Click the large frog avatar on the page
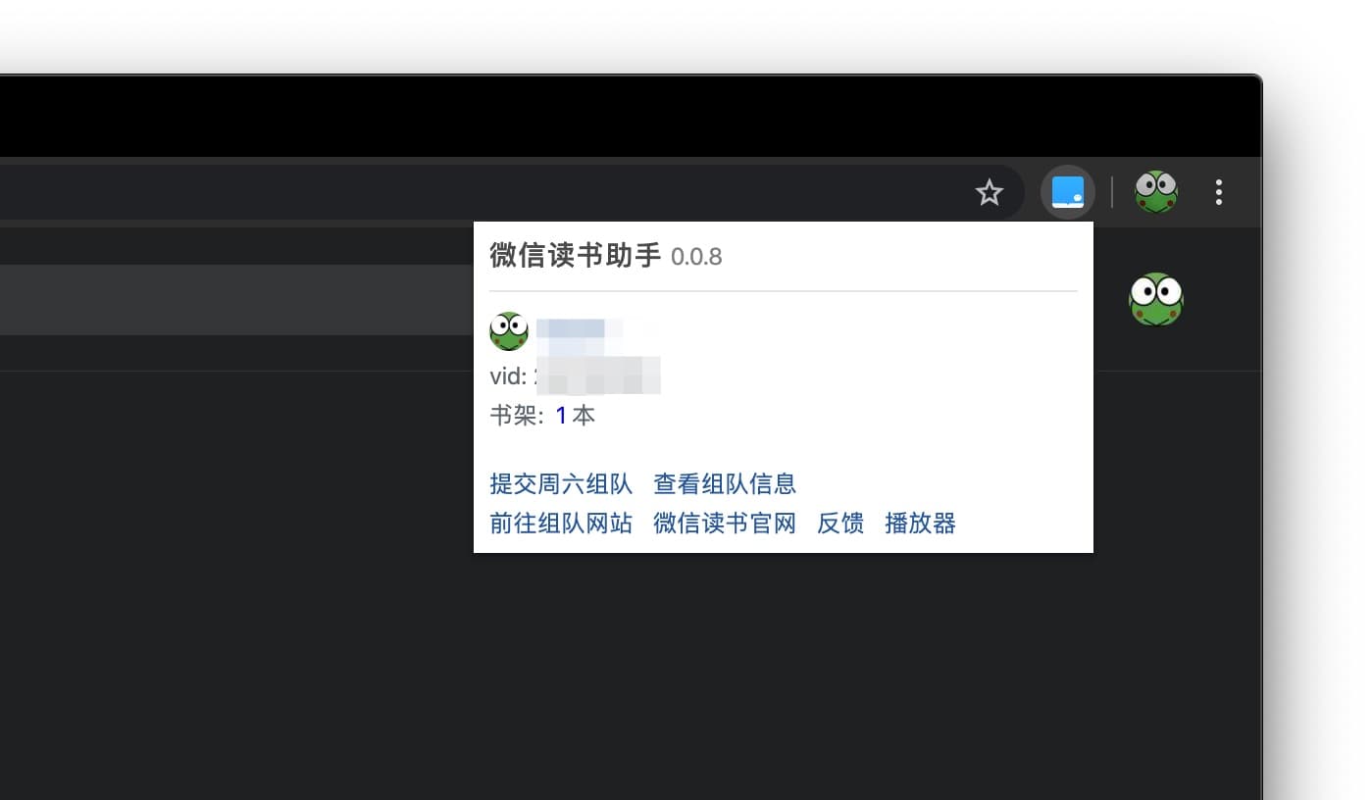 click(x=1156, y=299)
